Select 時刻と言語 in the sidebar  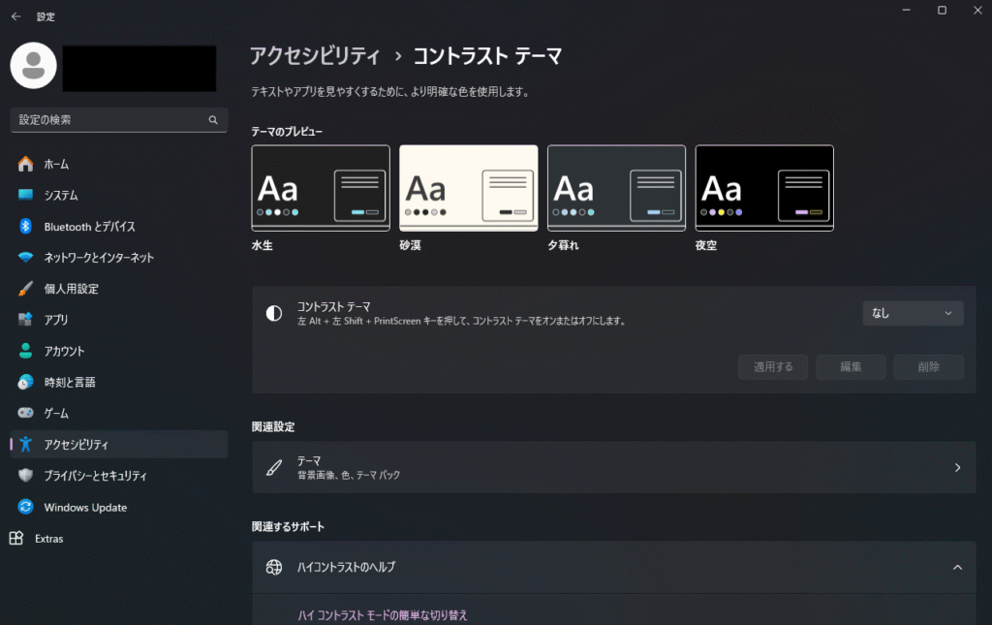point(69,382)
